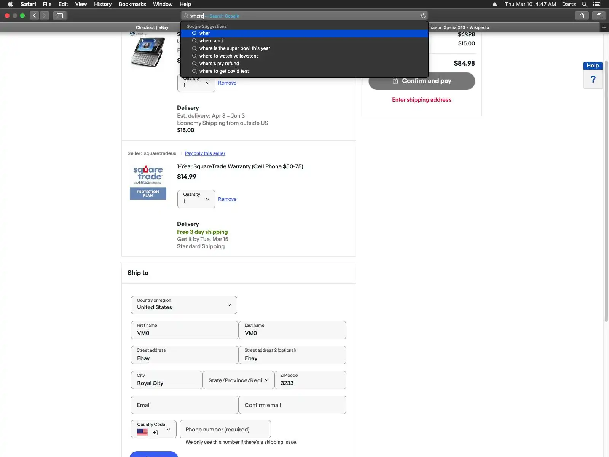609x457 pixels.
Task: Show the Safari sidebar
Action: 60,16
